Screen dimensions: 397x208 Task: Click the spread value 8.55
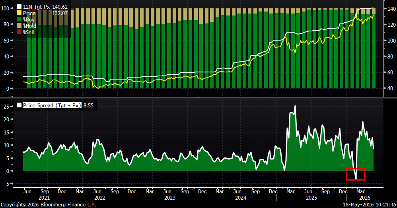[88, 105]
